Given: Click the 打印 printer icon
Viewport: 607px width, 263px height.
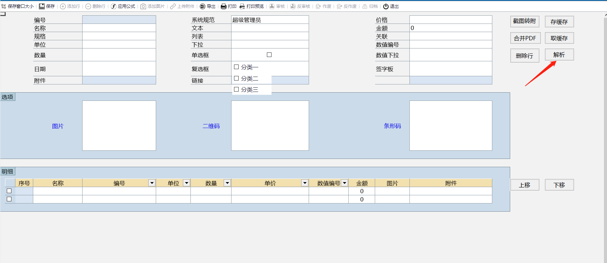Looking at the screenshot, I should (x=224, y=6).
